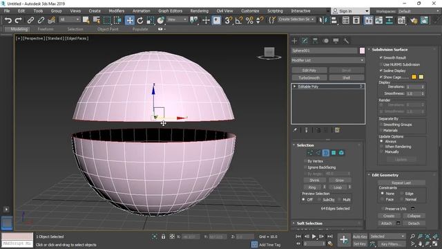The image size is (442, 249).
Task: Open the Workspaces Default dropdown
Action: coord(419,11)
